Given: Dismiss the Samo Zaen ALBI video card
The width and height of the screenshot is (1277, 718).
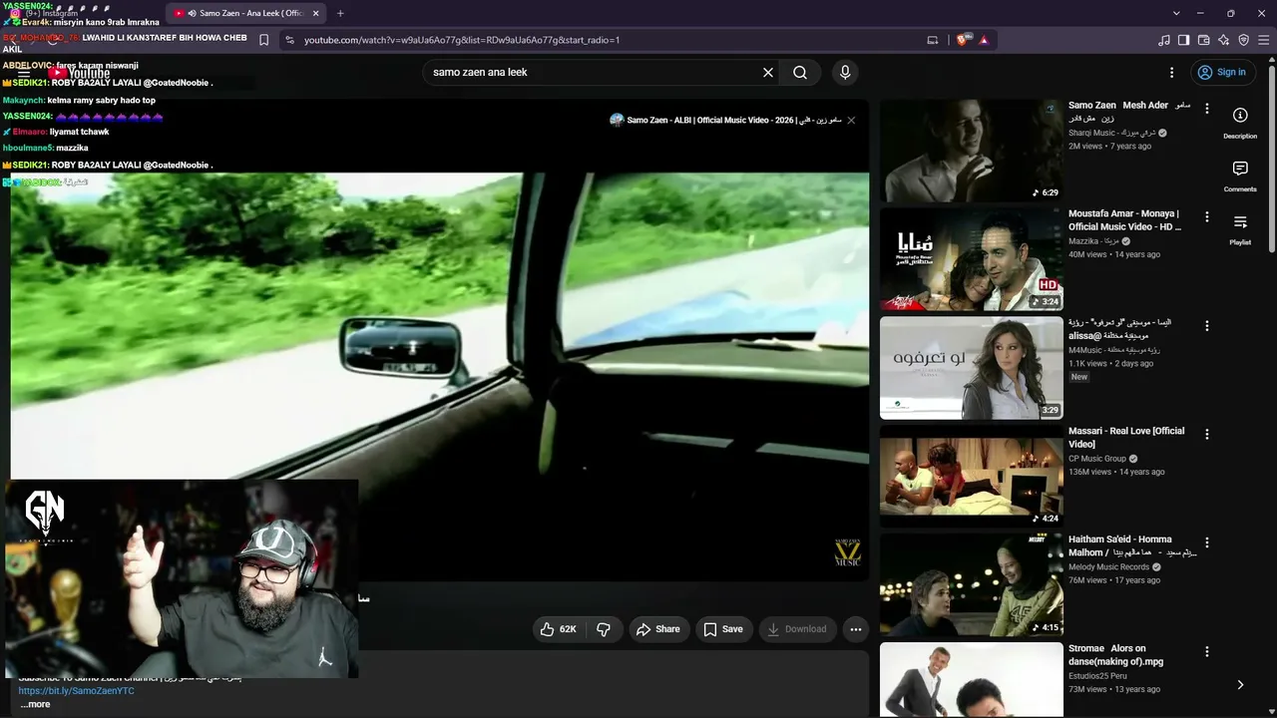Looking at the screenshot, I should pyautogui.click(x=851, y=120).
